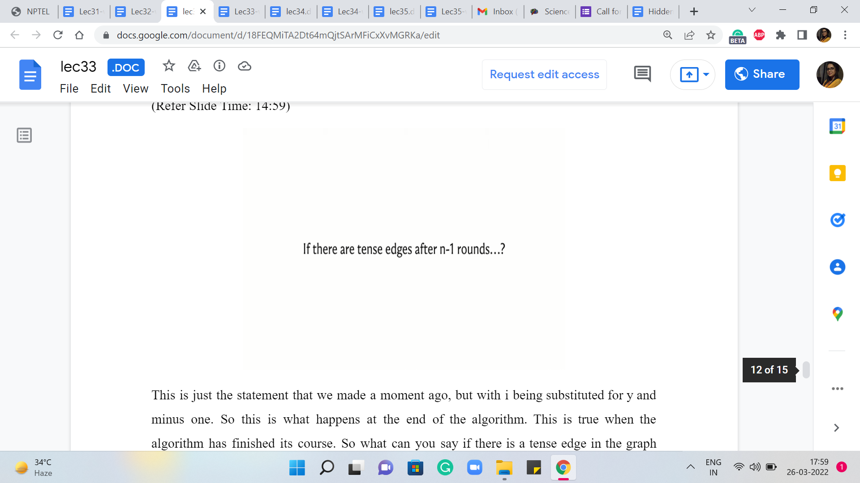Image resolution: width=860 pixels, height=483 pixels.
Task: Open Google Tasks side panel
Action: (x=837, y=220)
